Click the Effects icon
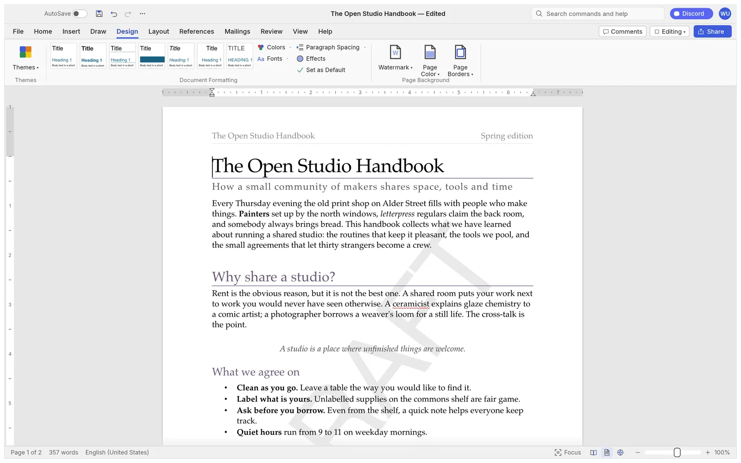 300,59
